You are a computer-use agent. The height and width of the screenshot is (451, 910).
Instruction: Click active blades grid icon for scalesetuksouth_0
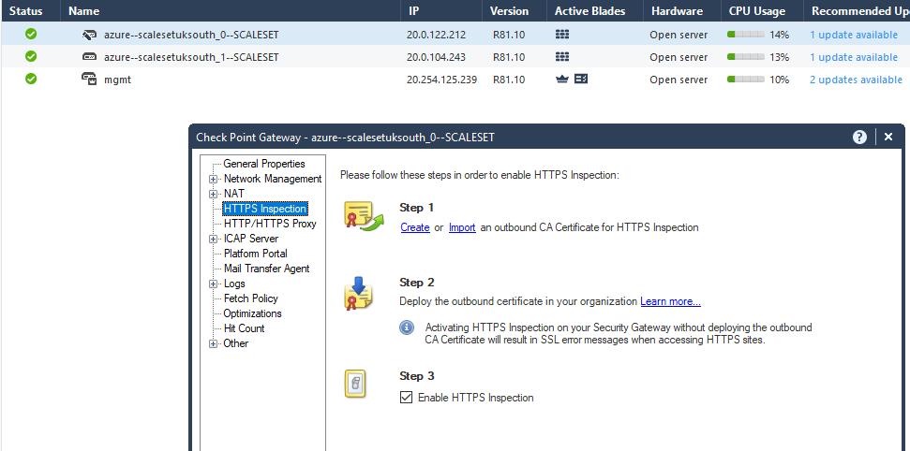coord(561,35)
